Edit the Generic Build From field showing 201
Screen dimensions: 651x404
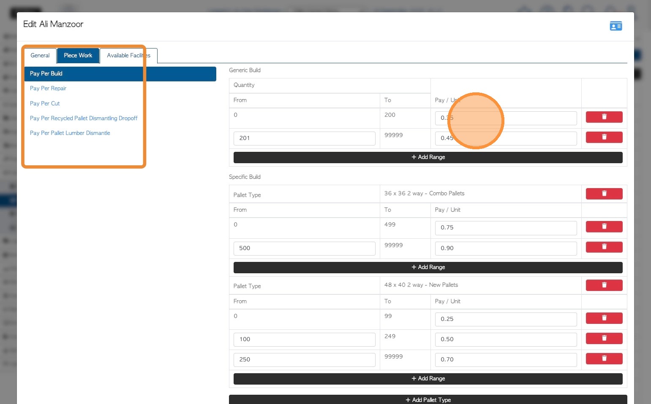(x=305, y=138)
